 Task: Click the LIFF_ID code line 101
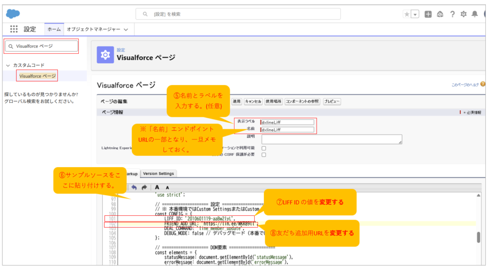(x=199, y=219)
